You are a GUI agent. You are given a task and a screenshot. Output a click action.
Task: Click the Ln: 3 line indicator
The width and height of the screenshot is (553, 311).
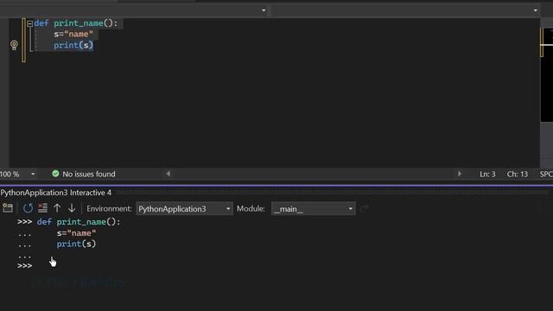(487, 175)
